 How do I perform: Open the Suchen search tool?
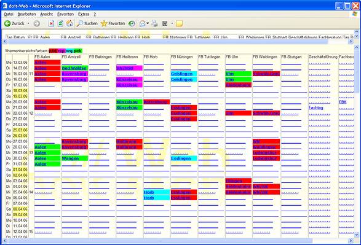87,23
